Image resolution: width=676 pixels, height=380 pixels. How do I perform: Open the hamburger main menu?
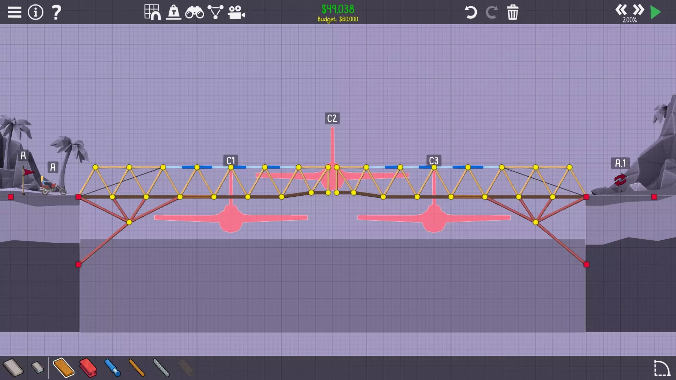coord(14,12)
